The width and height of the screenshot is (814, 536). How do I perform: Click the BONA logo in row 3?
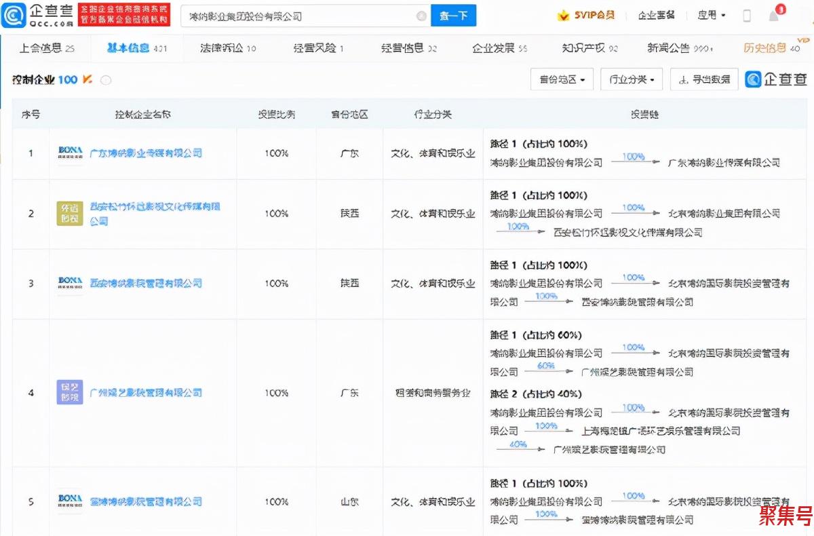(x=70, y=283)
